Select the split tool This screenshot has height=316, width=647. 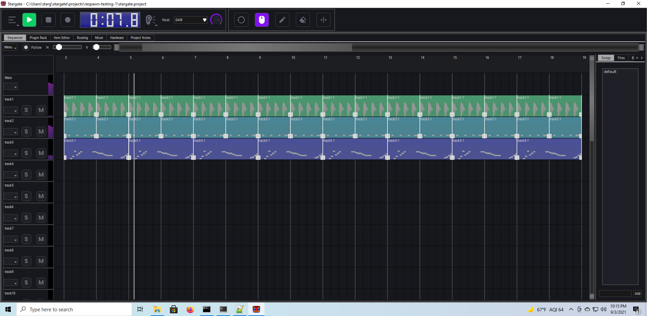click(323, 20)
